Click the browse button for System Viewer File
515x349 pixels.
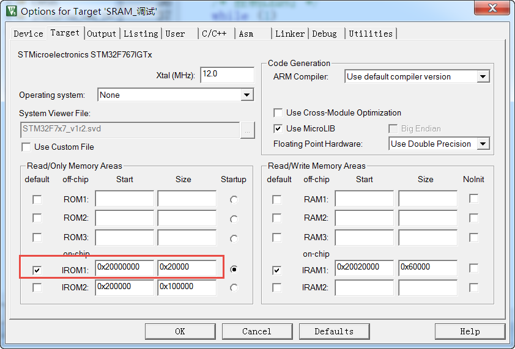pyautogui.click(x=247, y=130)
